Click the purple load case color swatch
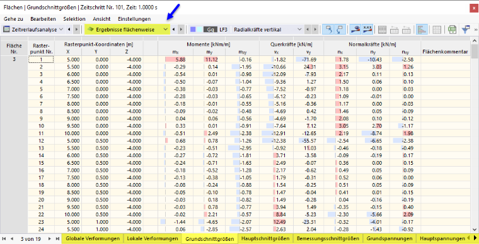Image resolution: width=479 pixels, height=244 pixels. (x=193, y=30)
